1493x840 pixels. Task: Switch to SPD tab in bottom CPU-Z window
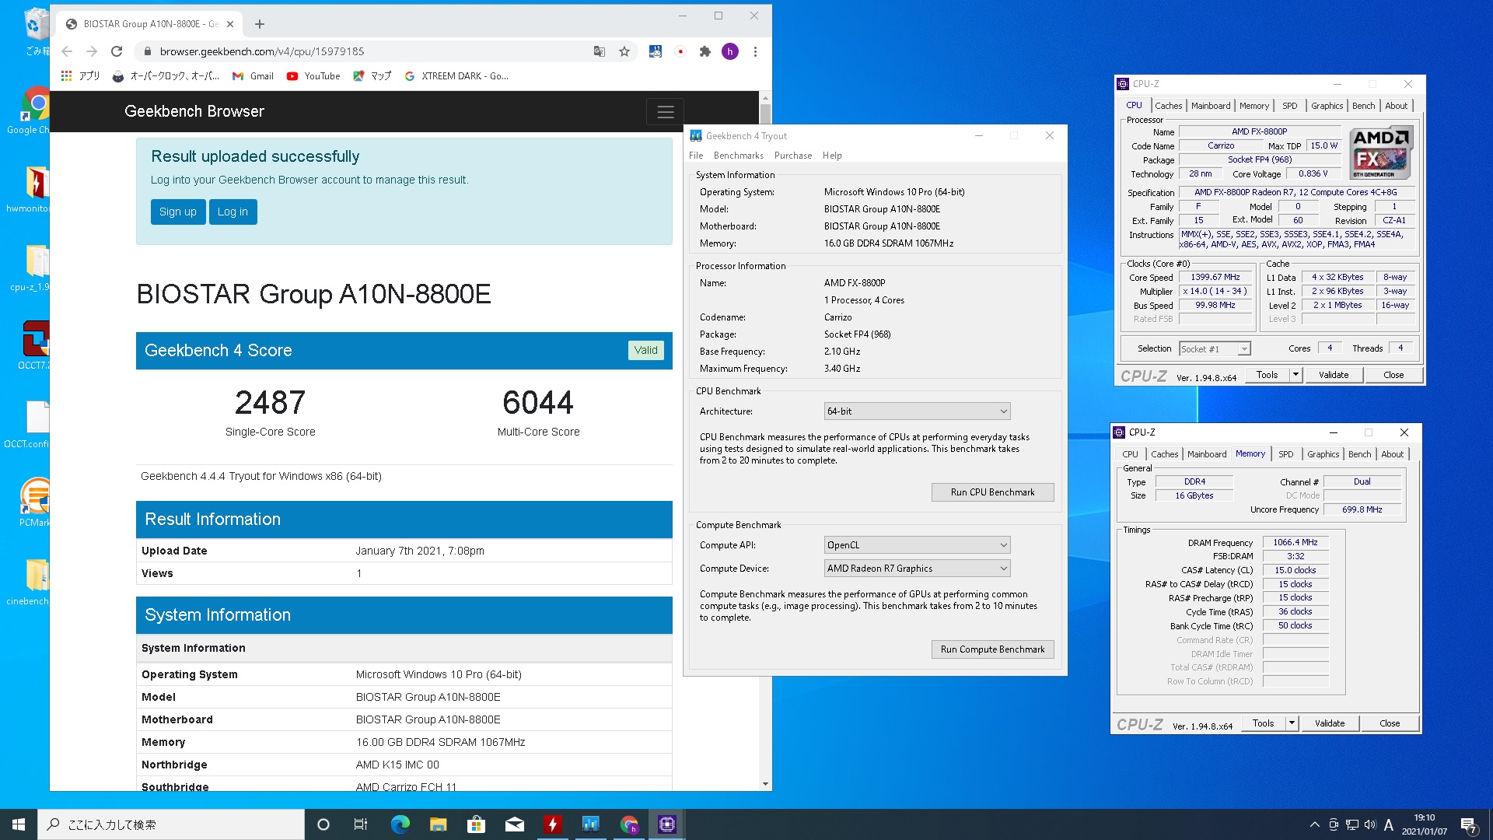coord(1286,454)
